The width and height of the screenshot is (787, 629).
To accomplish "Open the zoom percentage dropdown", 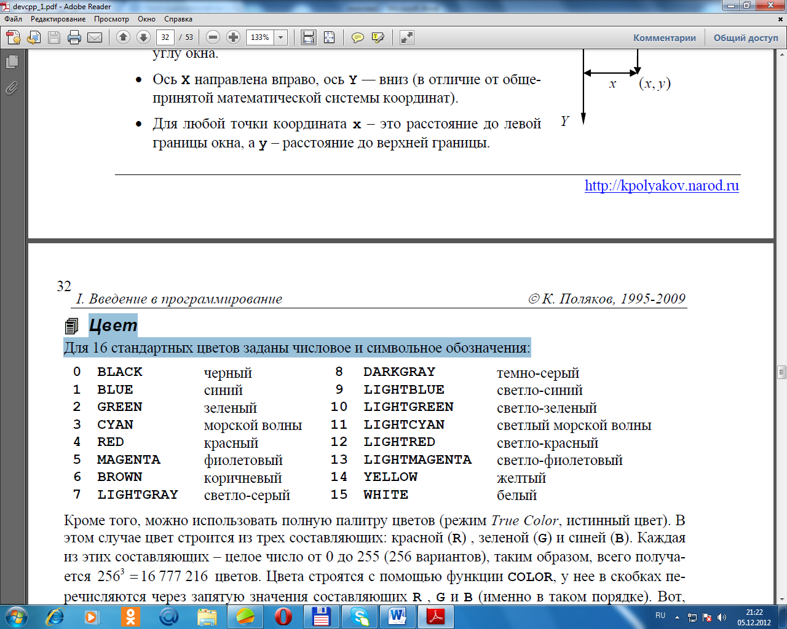I will coord(281,37).
